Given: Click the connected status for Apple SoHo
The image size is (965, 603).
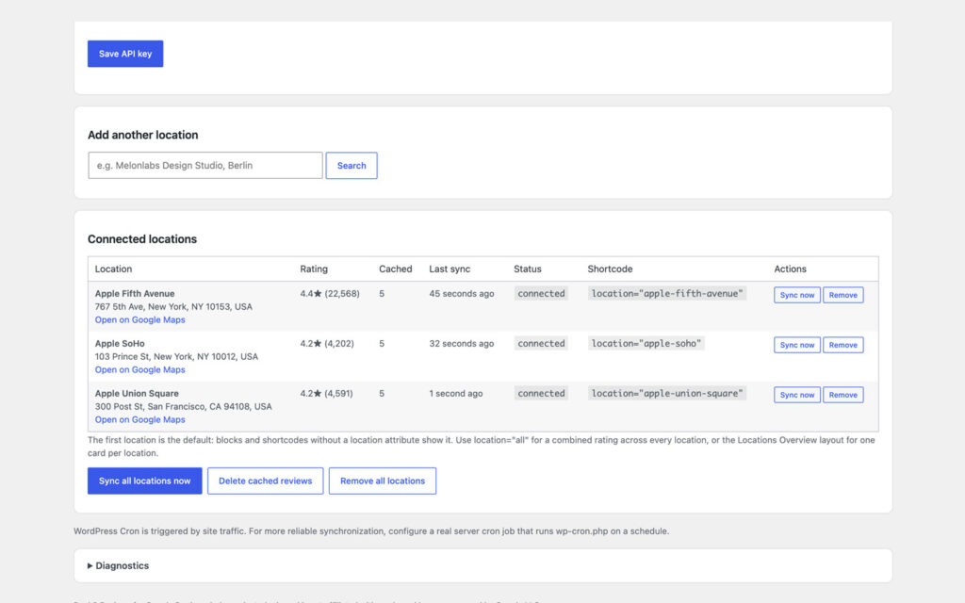Looking at the screenshot, I should tap(541, 343).
